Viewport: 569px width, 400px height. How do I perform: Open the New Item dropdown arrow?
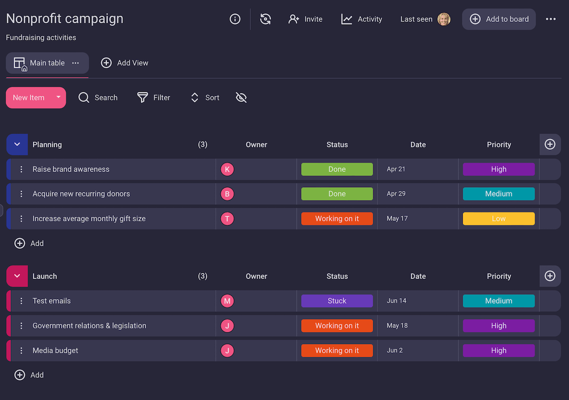coord(58,97)
